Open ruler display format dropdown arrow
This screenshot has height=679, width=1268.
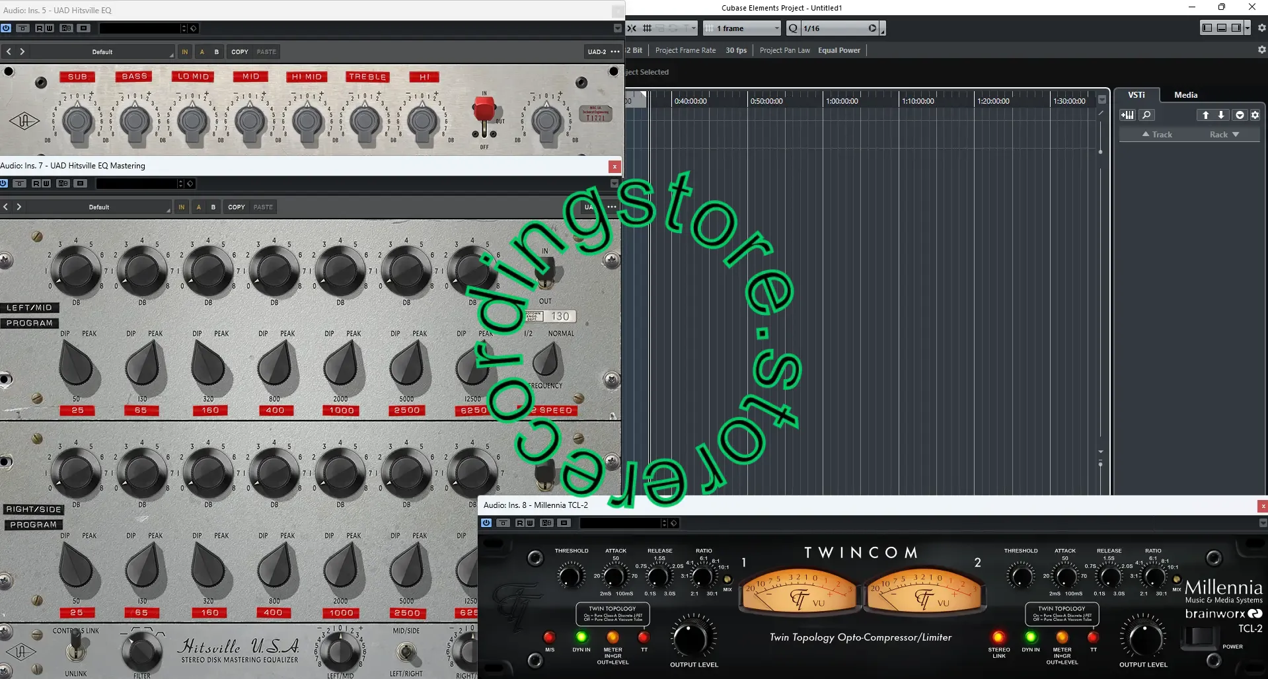pyautogui.click(x=1102, y=100)
